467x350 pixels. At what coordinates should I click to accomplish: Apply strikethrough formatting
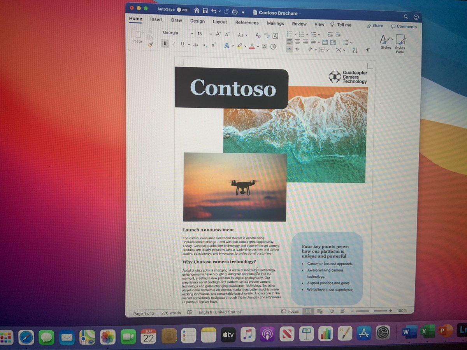click(x=196, y=45)
